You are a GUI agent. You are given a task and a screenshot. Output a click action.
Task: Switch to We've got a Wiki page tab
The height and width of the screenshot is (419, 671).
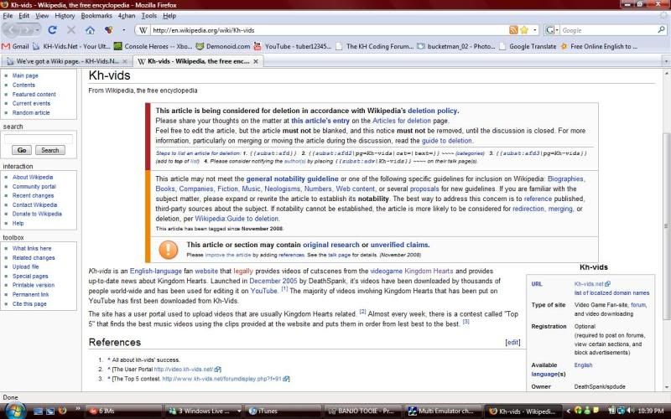coord(67,61)
